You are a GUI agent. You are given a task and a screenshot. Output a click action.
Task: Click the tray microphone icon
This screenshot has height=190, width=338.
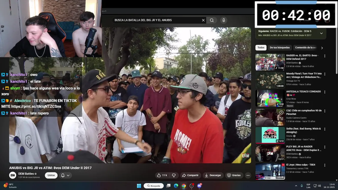302,186
